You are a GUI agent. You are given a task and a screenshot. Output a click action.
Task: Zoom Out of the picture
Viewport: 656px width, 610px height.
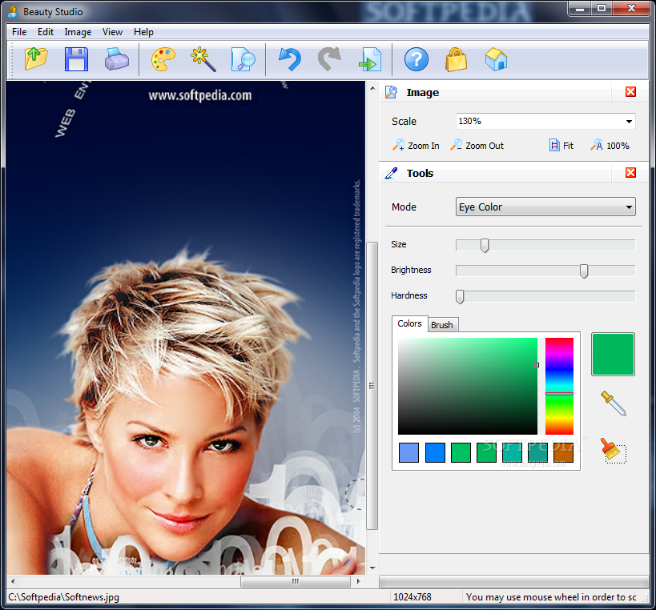tap(477, 146)
